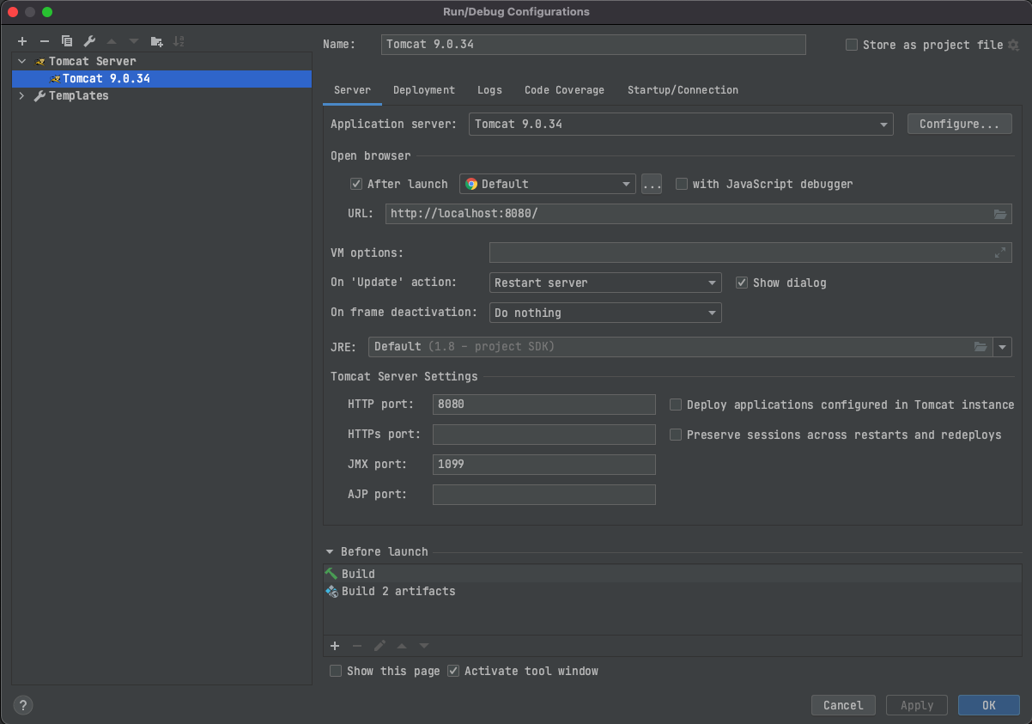Expand the Templates tree node
Screen dimensions: 1032x724
point(21,96)
